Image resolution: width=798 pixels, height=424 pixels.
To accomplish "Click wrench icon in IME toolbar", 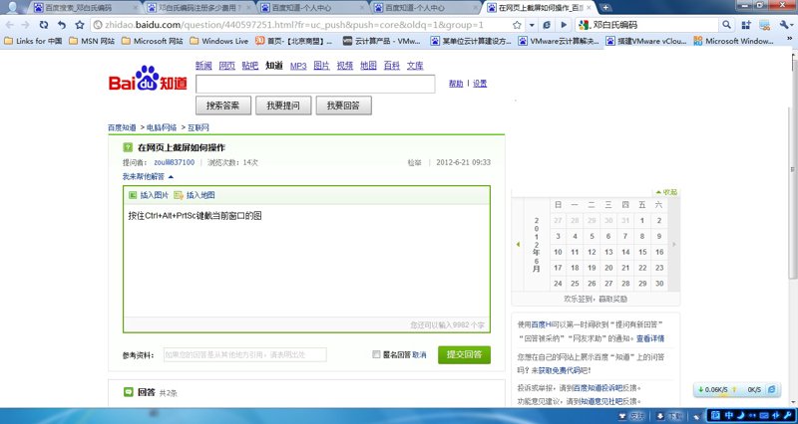I will point(788,416).
